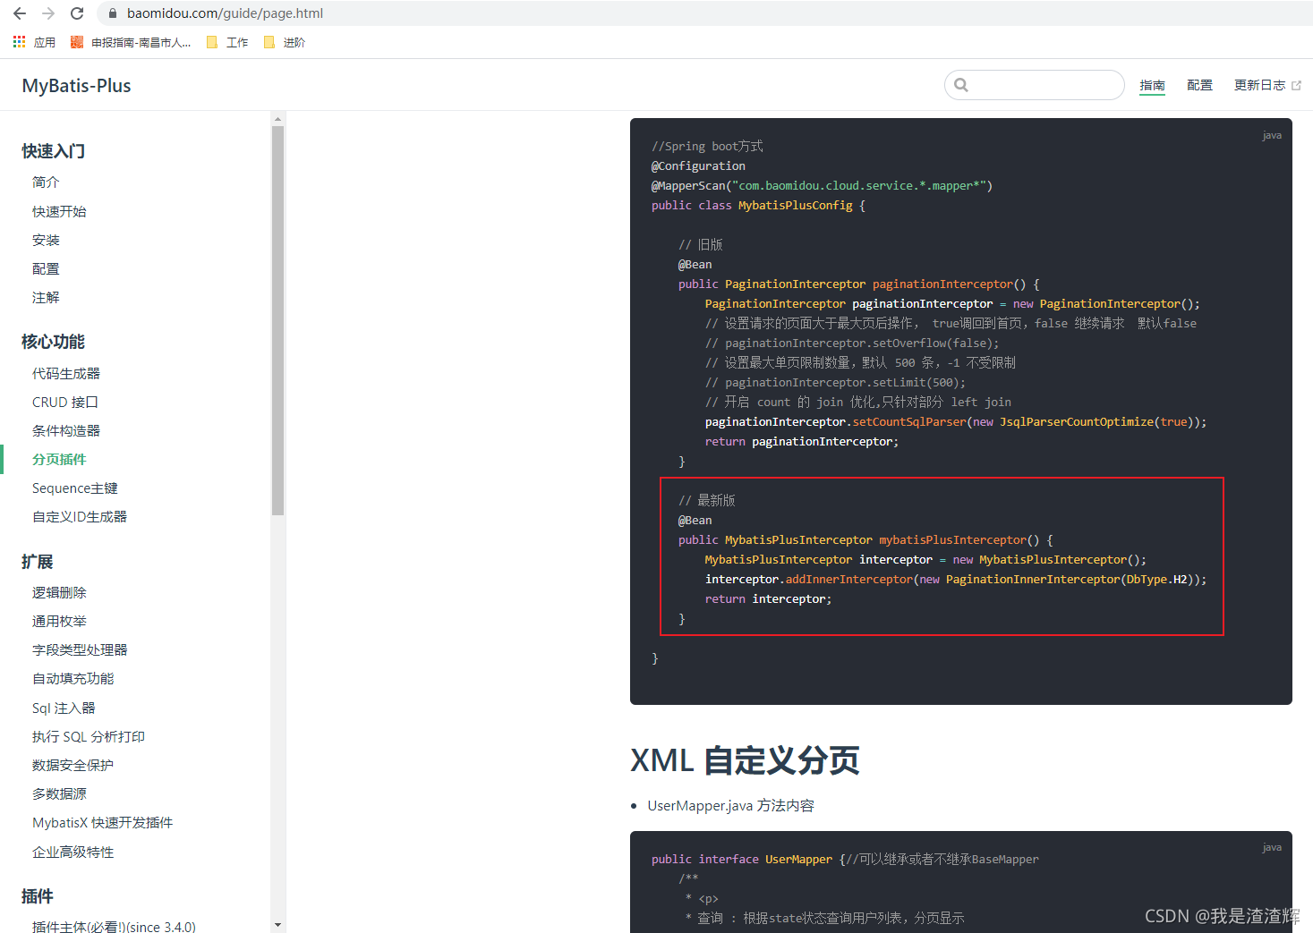The height and width of the screenshot is (933, 1313).
Task: Open 字段类型处理器 page
Action: click(x=80, y=649)
